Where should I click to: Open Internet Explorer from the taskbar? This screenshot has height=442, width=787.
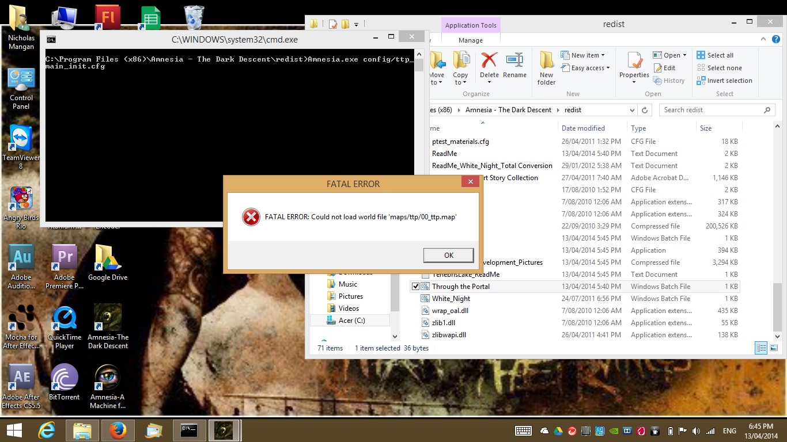tap(47, 430)
